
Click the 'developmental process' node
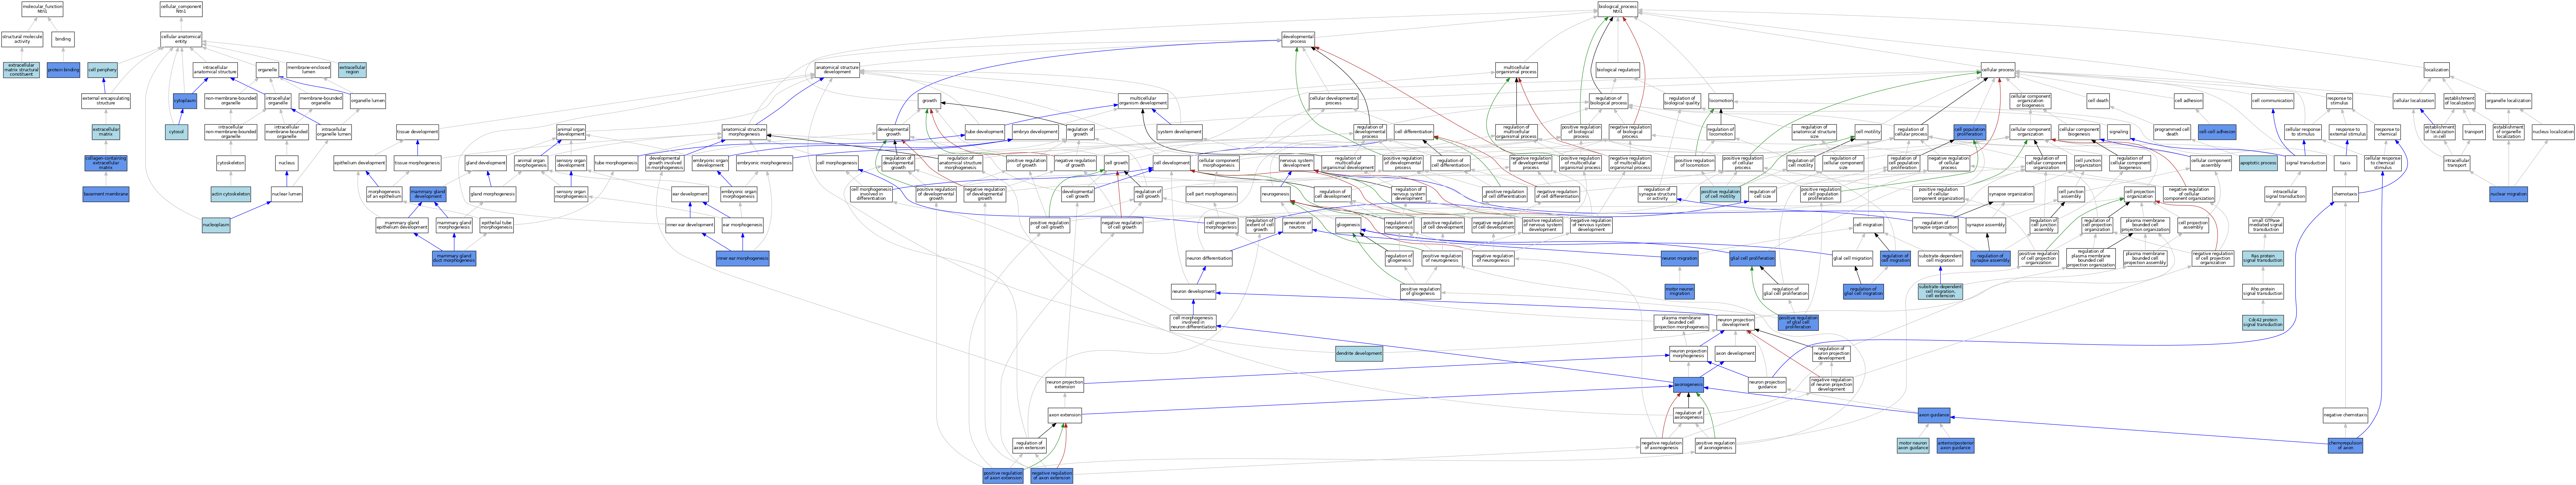click(1298, 39)
